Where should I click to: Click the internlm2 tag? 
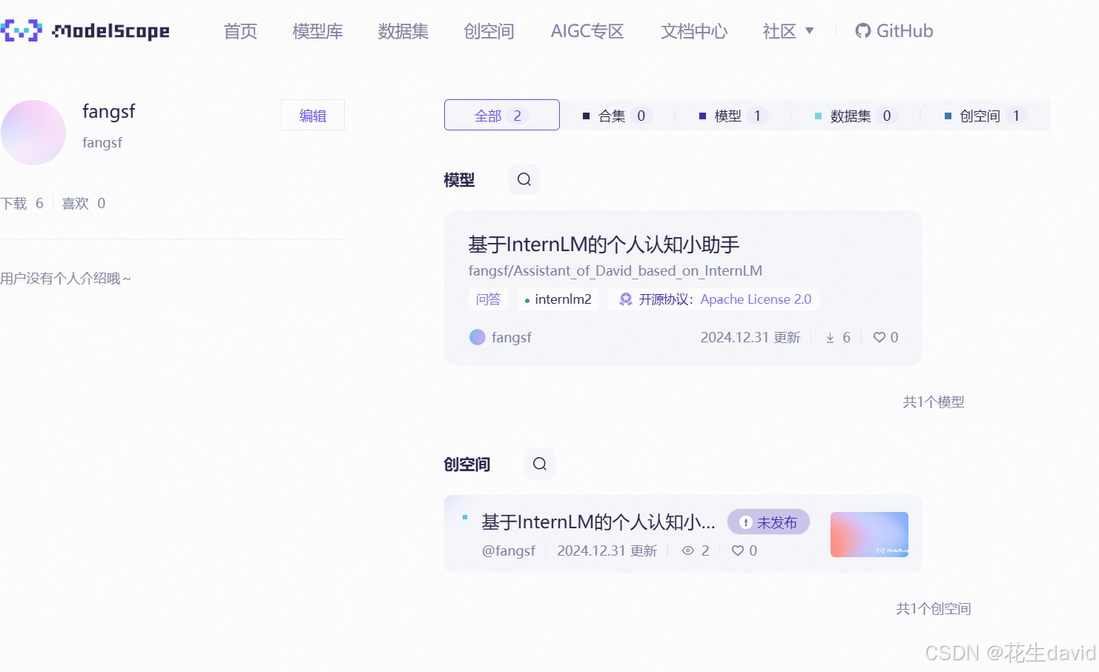pyautogui.click(x=558, y=299)
